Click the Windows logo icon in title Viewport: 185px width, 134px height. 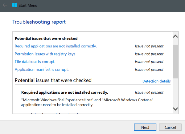click(14, 5)
